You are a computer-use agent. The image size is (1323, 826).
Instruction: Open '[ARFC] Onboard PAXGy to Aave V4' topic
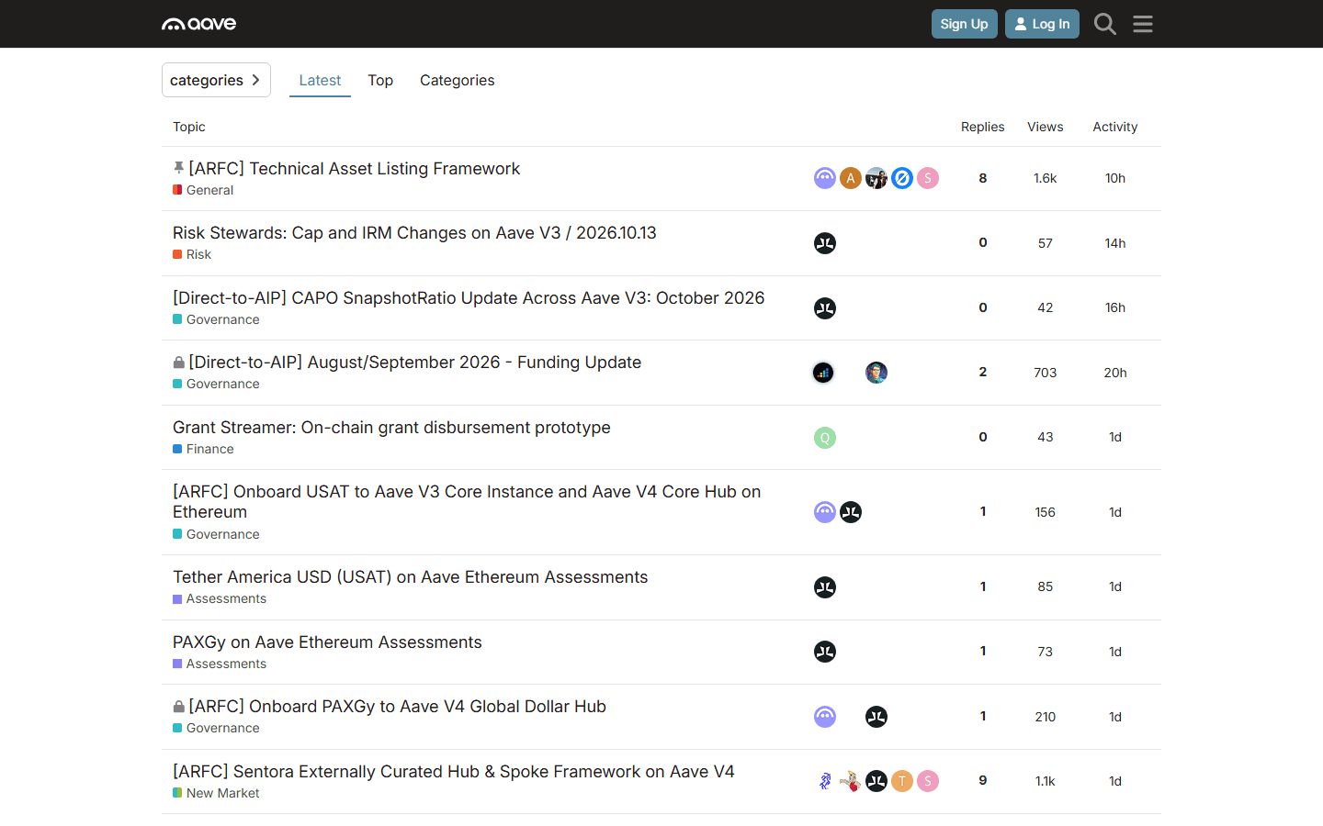pos(397,706)
